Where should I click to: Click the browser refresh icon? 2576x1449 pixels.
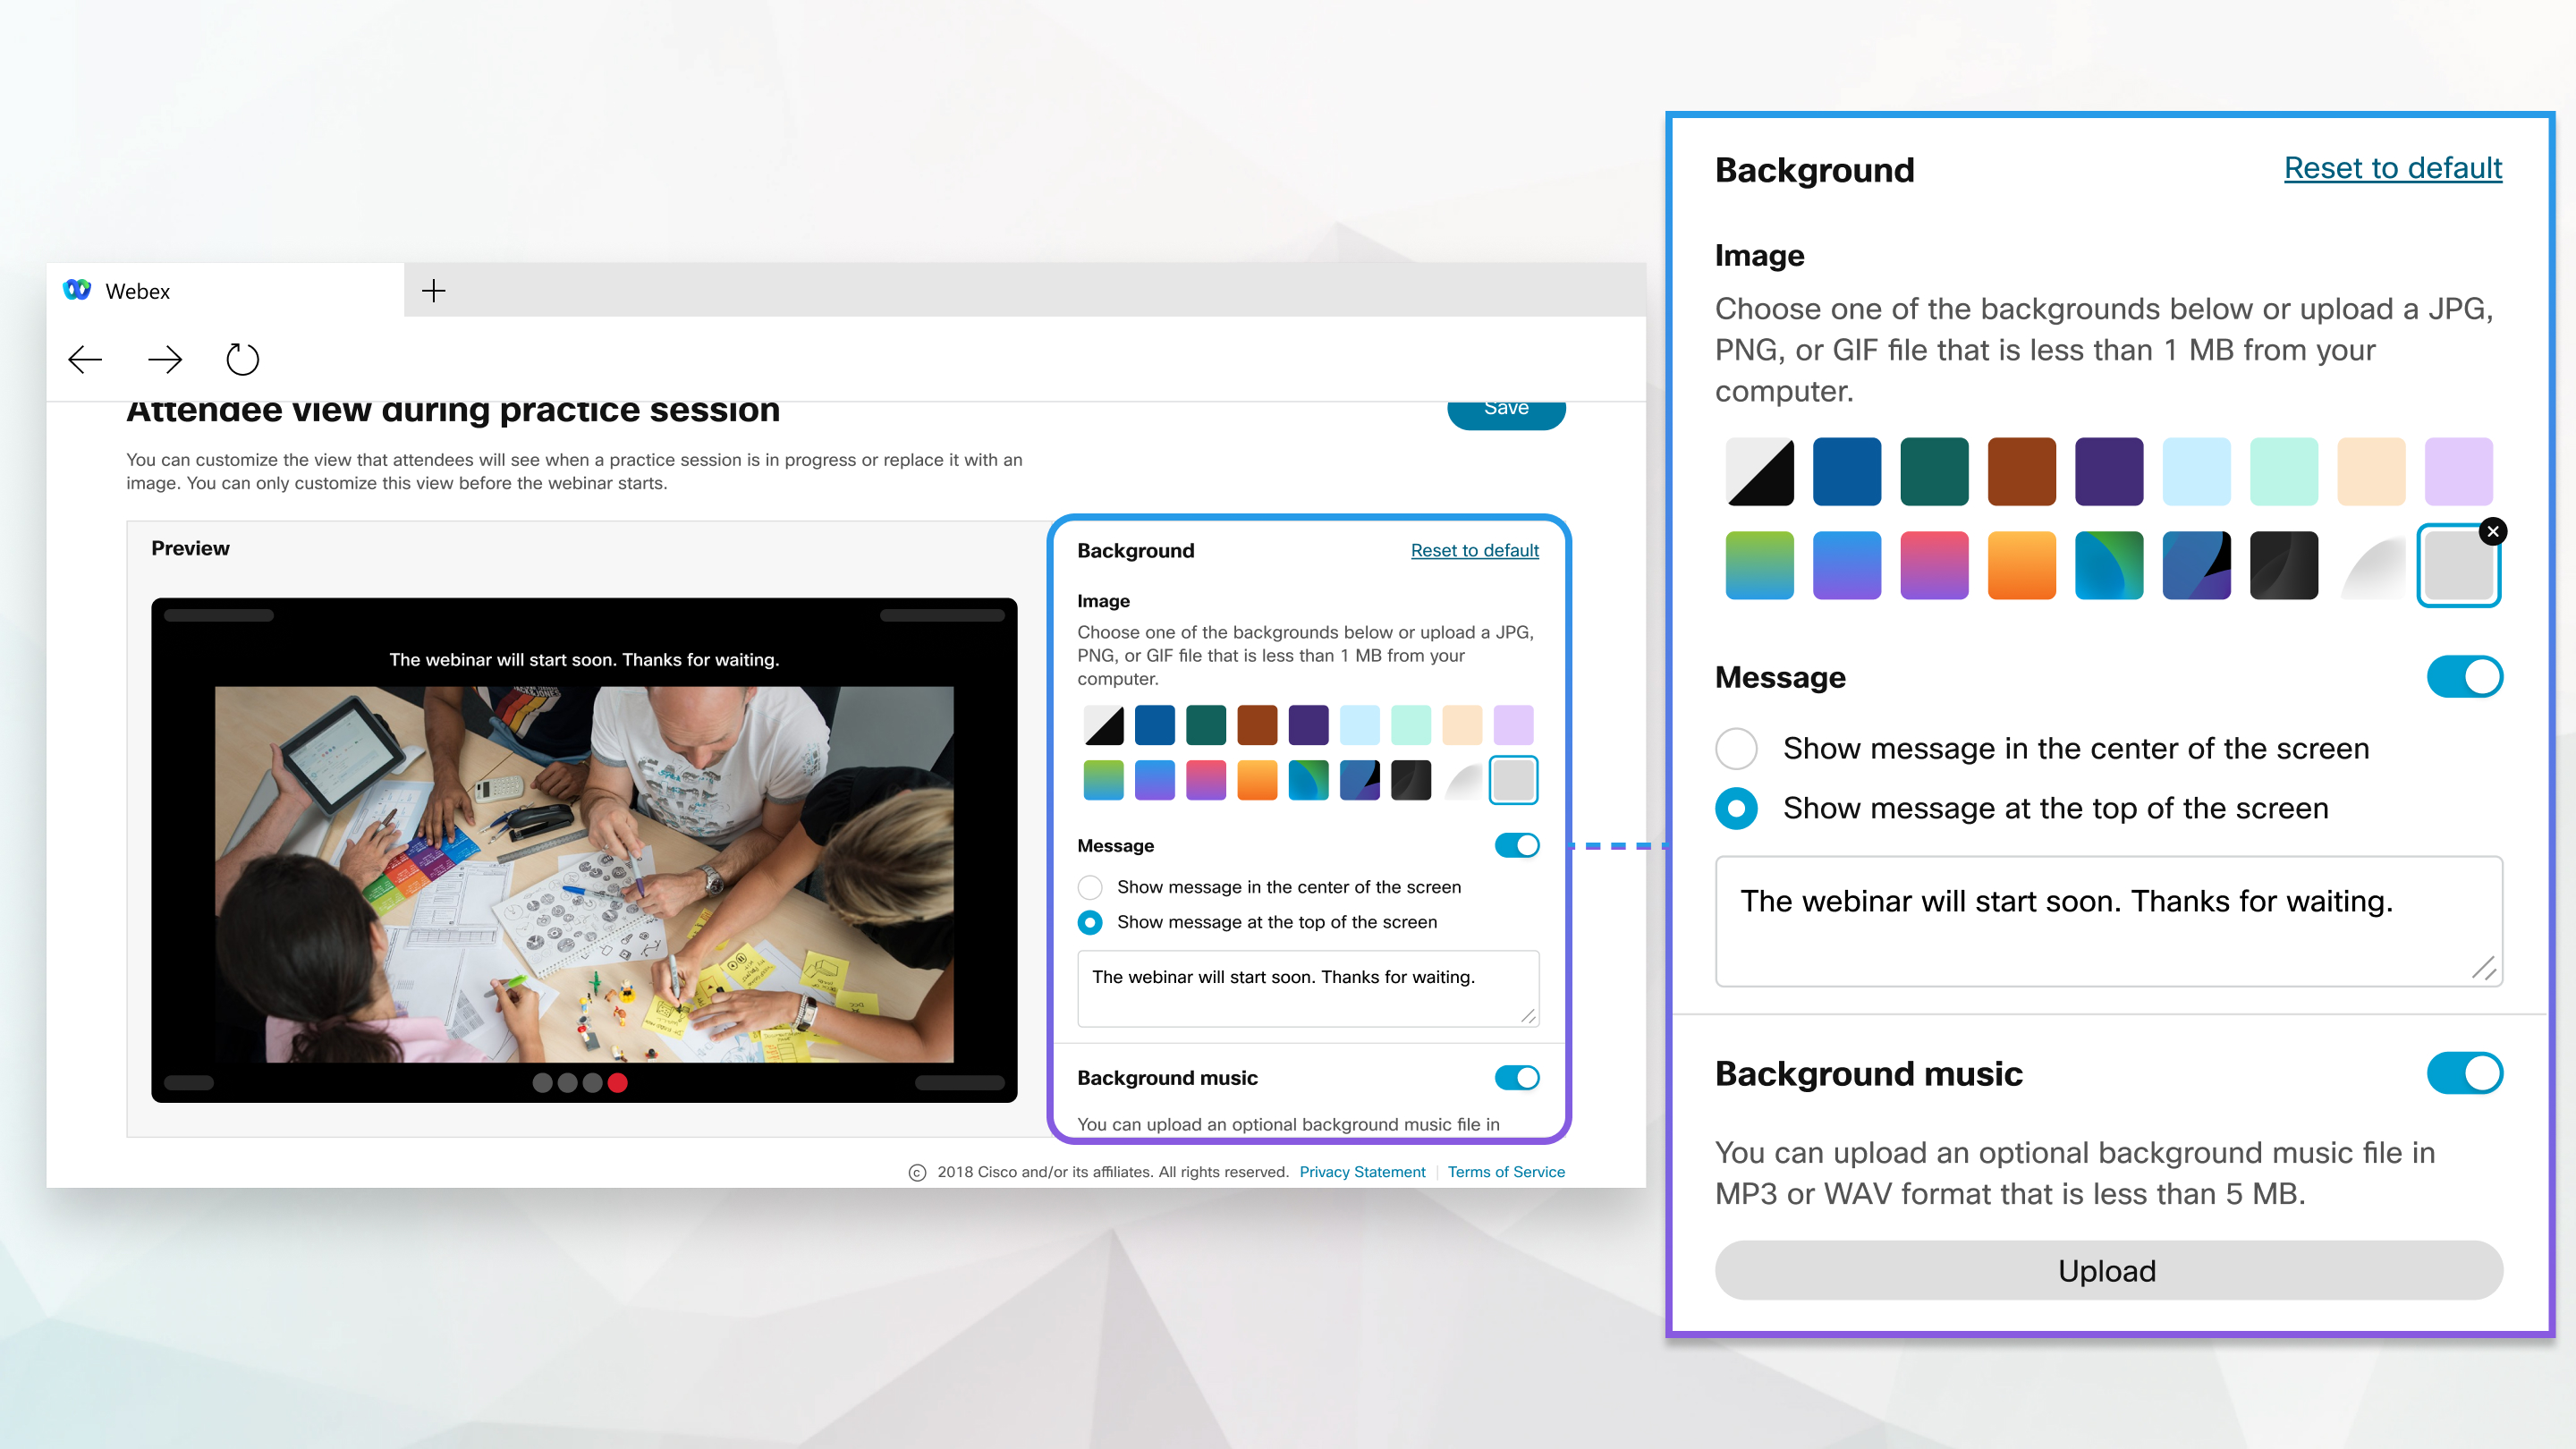244,360
